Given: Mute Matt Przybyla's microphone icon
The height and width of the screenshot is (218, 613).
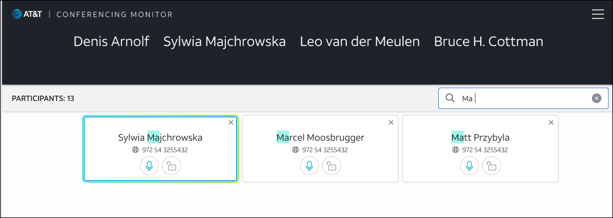Looking at the screenshot, I should pyautogui.click(x=469, y=166).
